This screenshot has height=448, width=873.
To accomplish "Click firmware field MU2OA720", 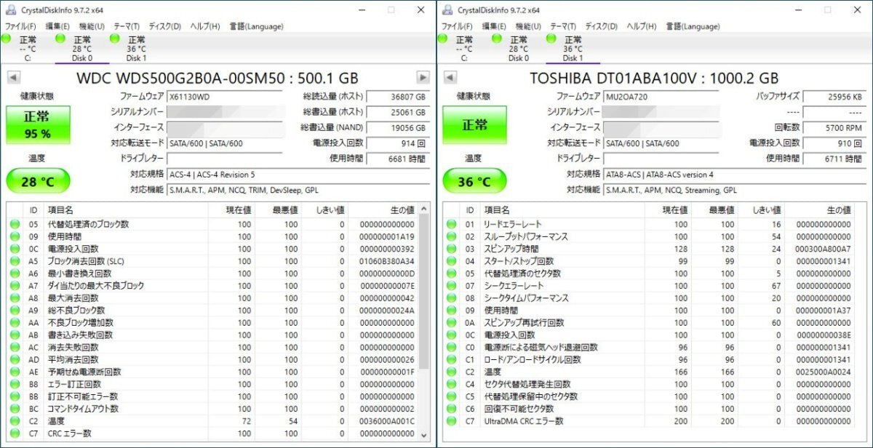I will 663,96.
